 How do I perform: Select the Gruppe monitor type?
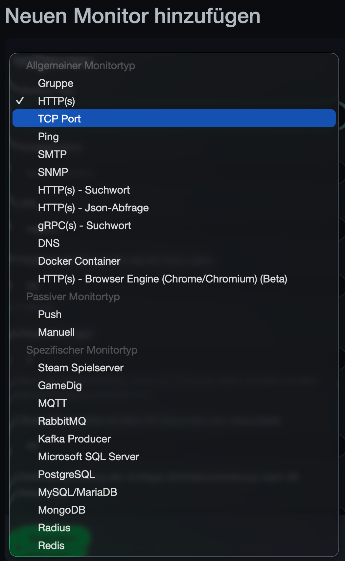[x=56, y=83]
